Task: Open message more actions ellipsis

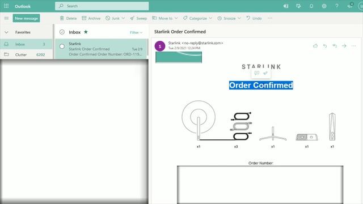Action: (353, 46)
